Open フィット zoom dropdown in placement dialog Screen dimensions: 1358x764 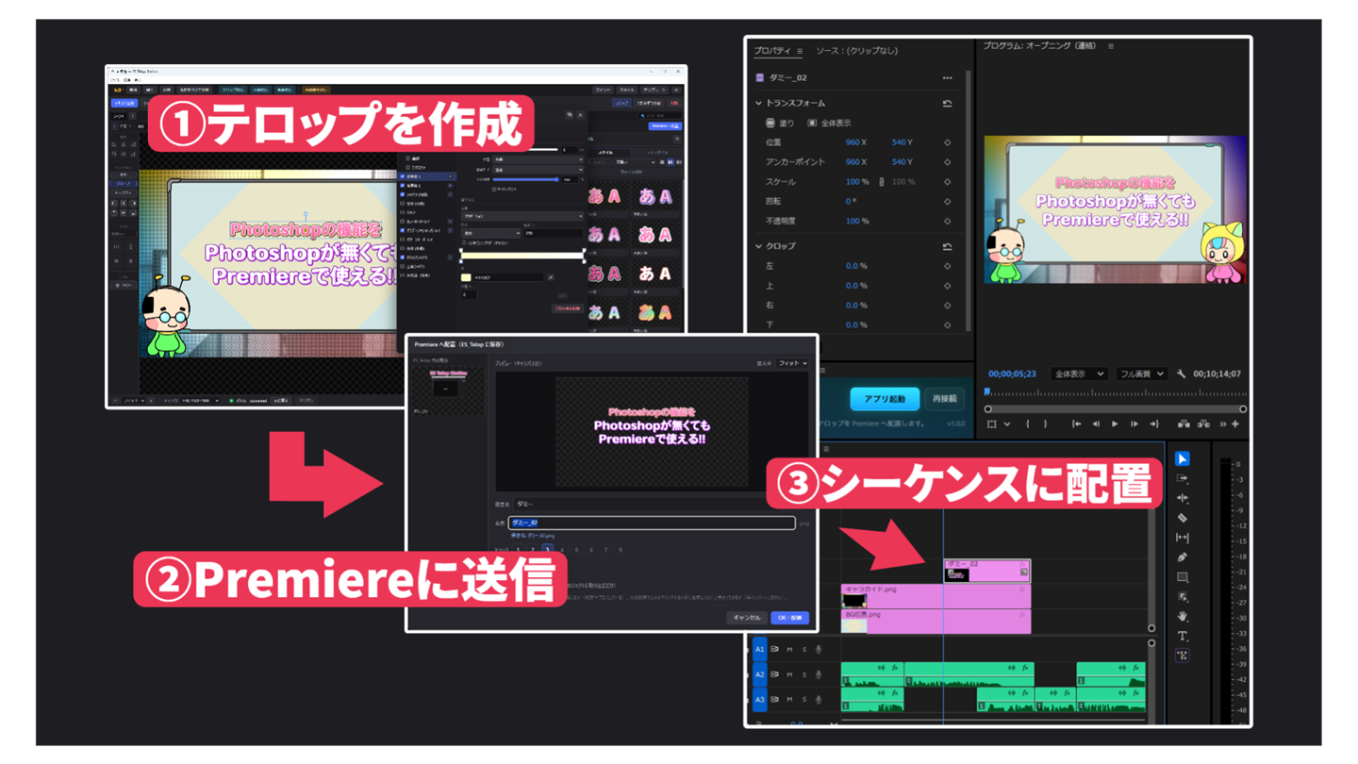click(792, 363)
